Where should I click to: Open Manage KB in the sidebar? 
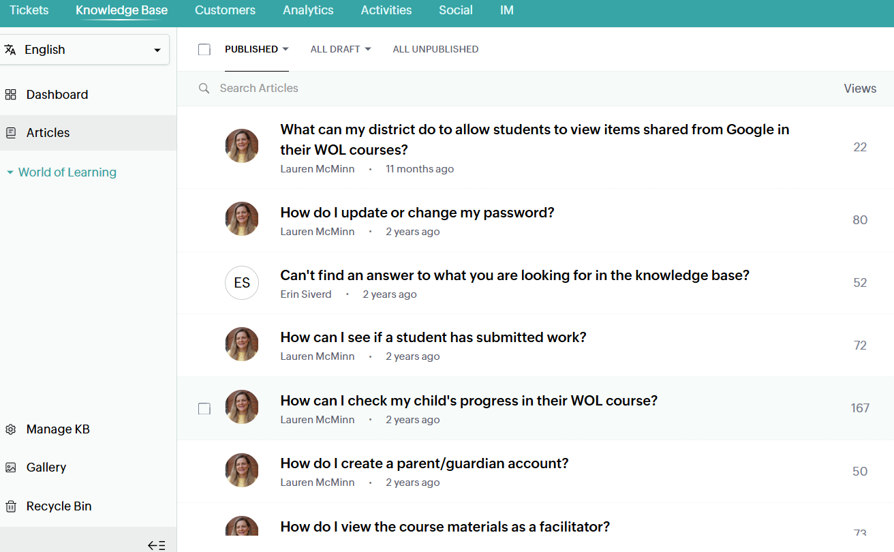(x=58, y=429)
